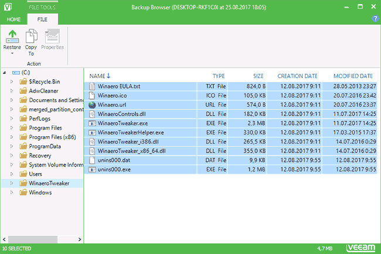The height and width of the screenshot is (254, 381).
Task: Sort by the TYPE column header
Action: point(219,76)
